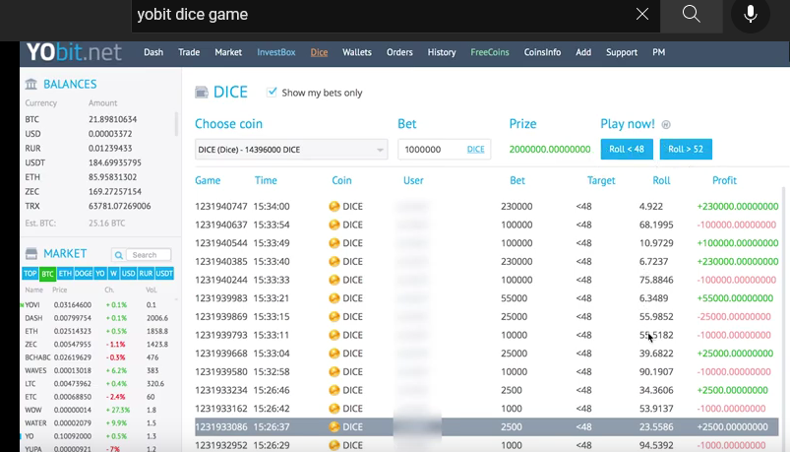Click the Roll < 48 button

point(627,149)
